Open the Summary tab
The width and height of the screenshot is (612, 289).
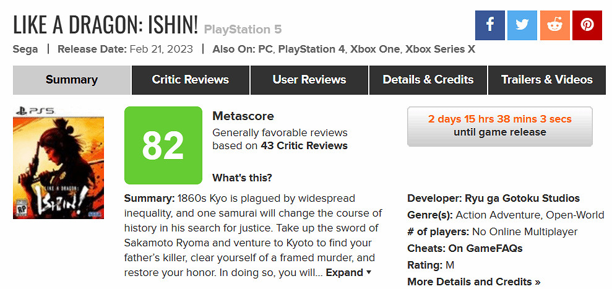72,80
